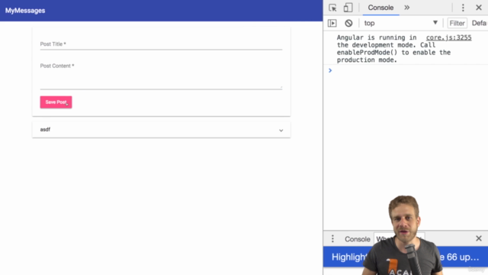Open DevTools three-dot customize menu
The image size is (488, 275).
(463, 8)
